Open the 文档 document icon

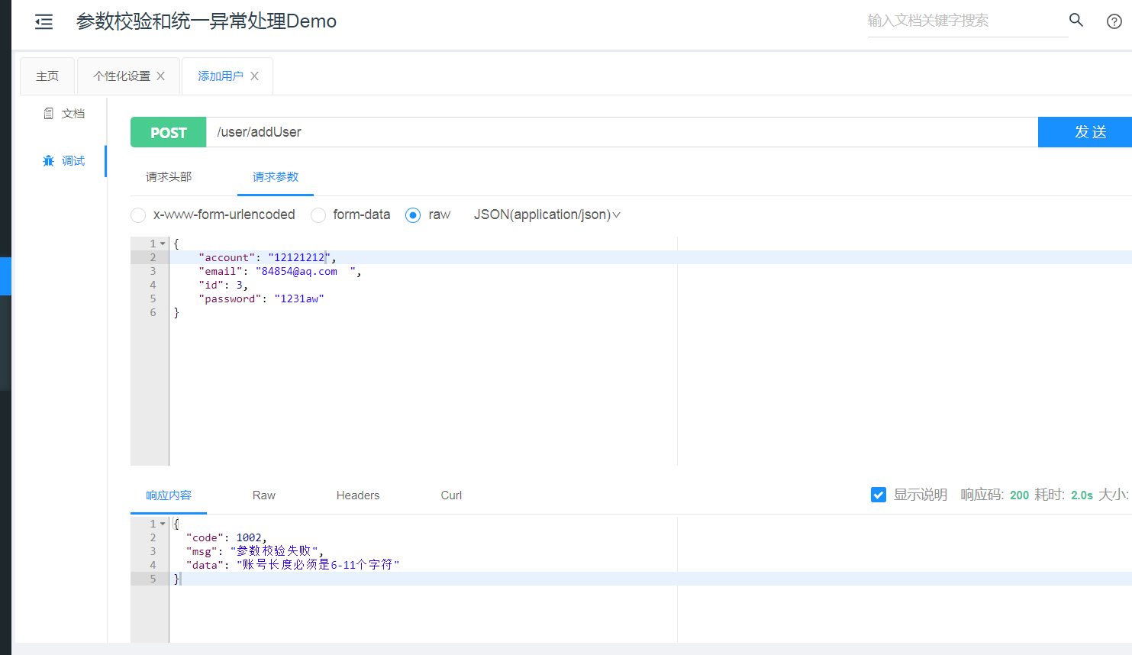tap(49, 114)
